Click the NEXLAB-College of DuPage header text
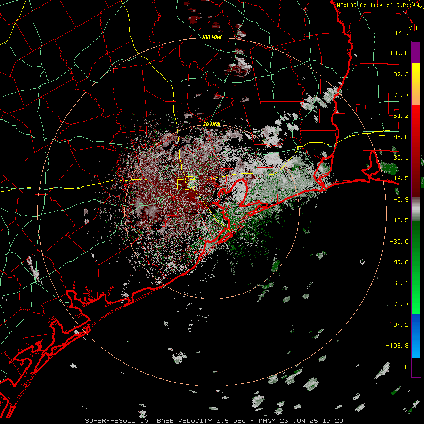 [377, 5]
